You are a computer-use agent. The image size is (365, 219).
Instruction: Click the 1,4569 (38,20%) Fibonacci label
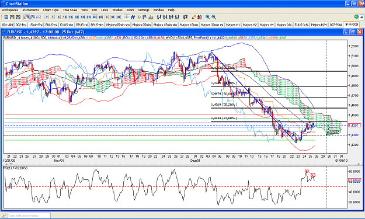[224, 105]
